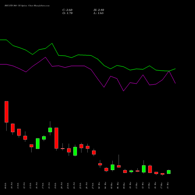Viewport: 195px width, 195px height.
Task: Click the green candle for 18 Feb
Action: tap(50, 130)
